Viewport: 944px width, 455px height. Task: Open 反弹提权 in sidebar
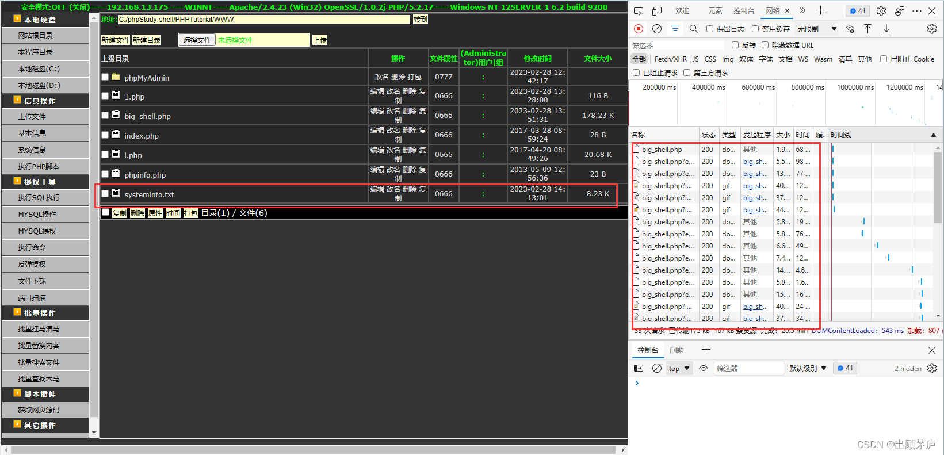coord(45,264)
